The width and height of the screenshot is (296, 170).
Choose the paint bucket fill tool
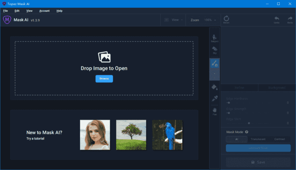point(215,87)
